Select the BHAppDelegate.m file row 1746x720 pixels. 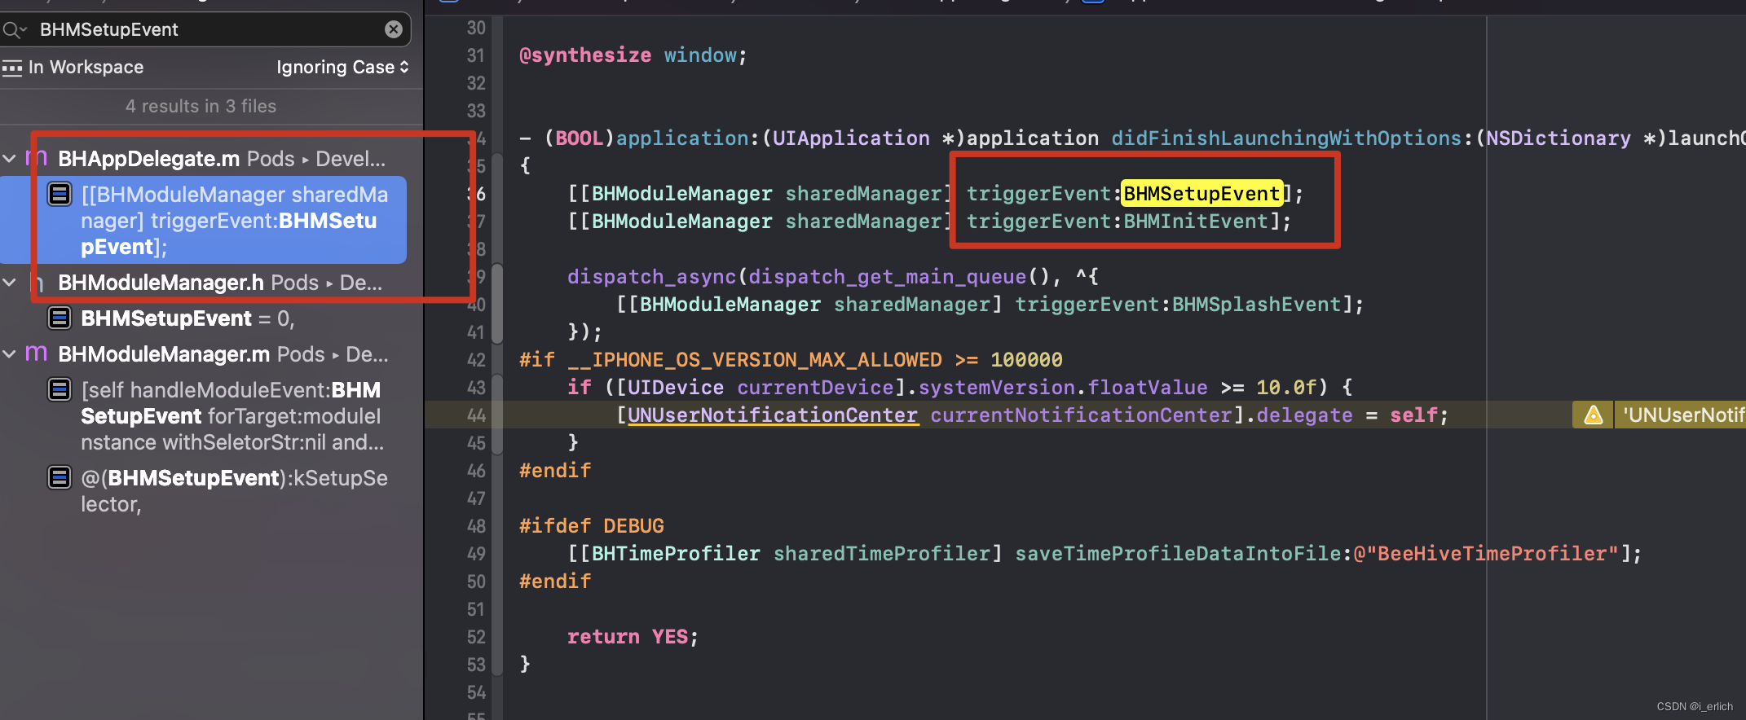click(211, 159)
